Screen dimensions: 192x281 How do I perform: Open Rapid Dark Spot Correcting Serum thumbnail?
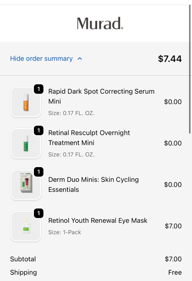pyautogui.click(x=26, y=102)
